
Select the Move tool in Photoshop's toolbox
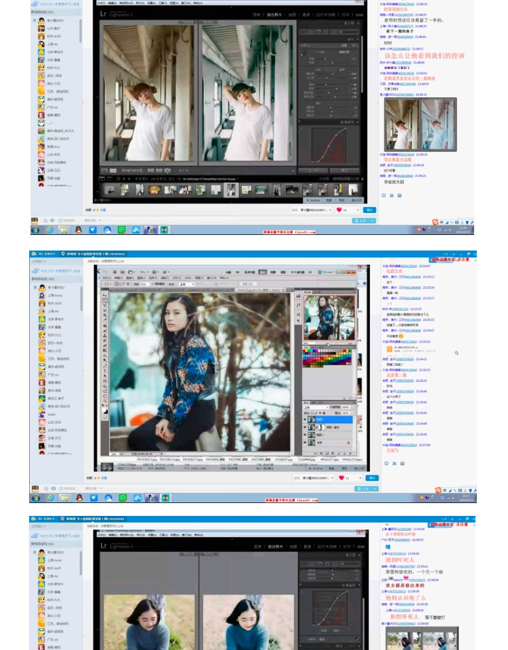point(105,296)
